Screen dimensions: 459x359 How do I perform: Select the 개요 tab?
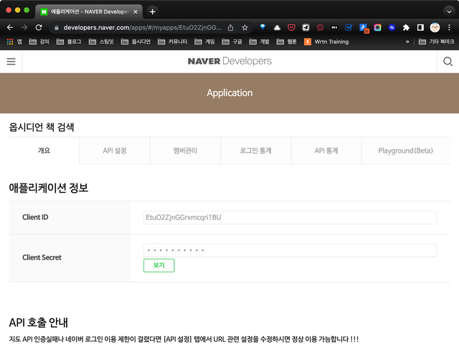click(44, 150)
